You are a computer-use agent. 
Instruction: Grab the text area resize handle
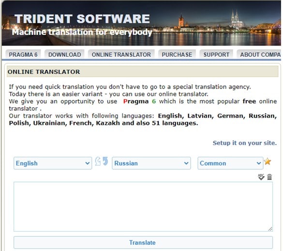click(x=270, y=229)
